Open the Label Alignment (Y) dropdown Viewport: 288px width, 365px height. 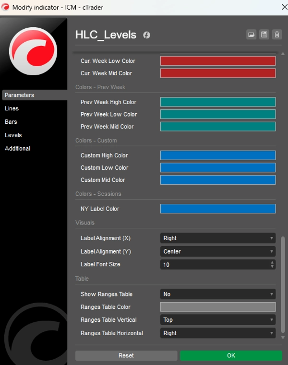[x=217, y=251]
